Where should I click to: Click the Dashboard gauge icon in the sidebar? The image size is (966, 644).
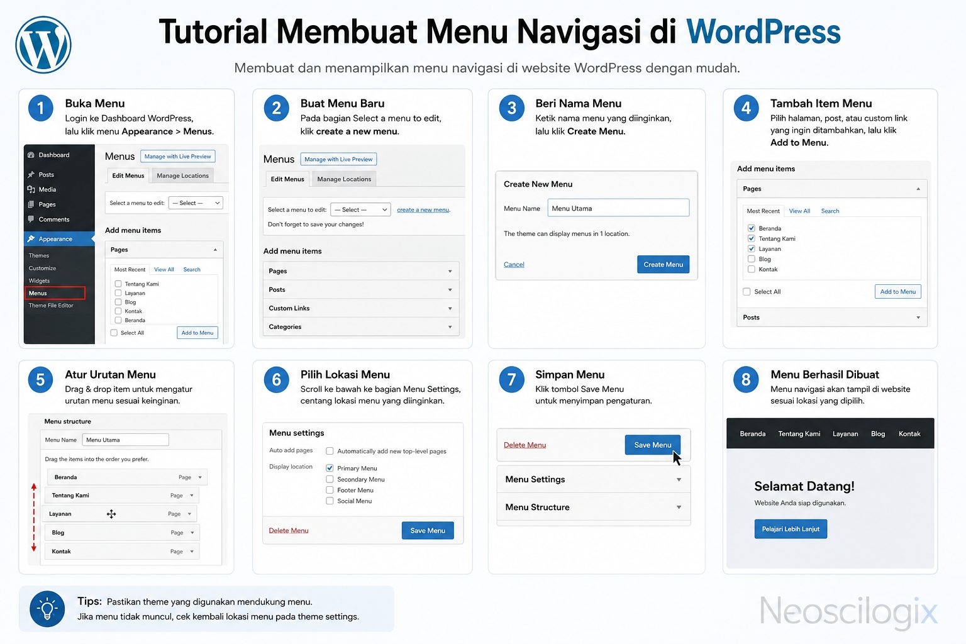pos(31,155)
